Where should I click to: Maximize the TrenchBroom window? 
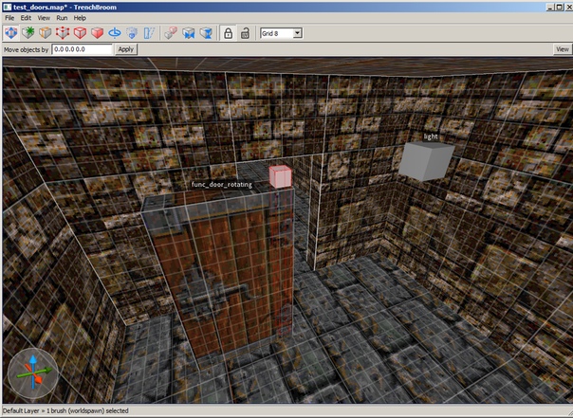pos(560,7)
